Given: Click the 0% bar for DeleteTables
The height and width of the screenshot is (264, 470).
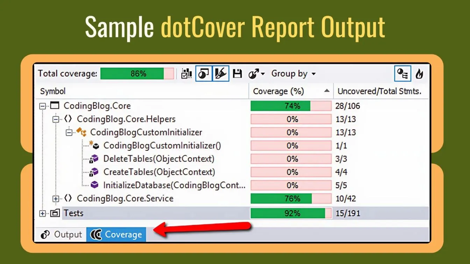Looking at the screenshot, I should pyautogui.click(x=291, y=159).
